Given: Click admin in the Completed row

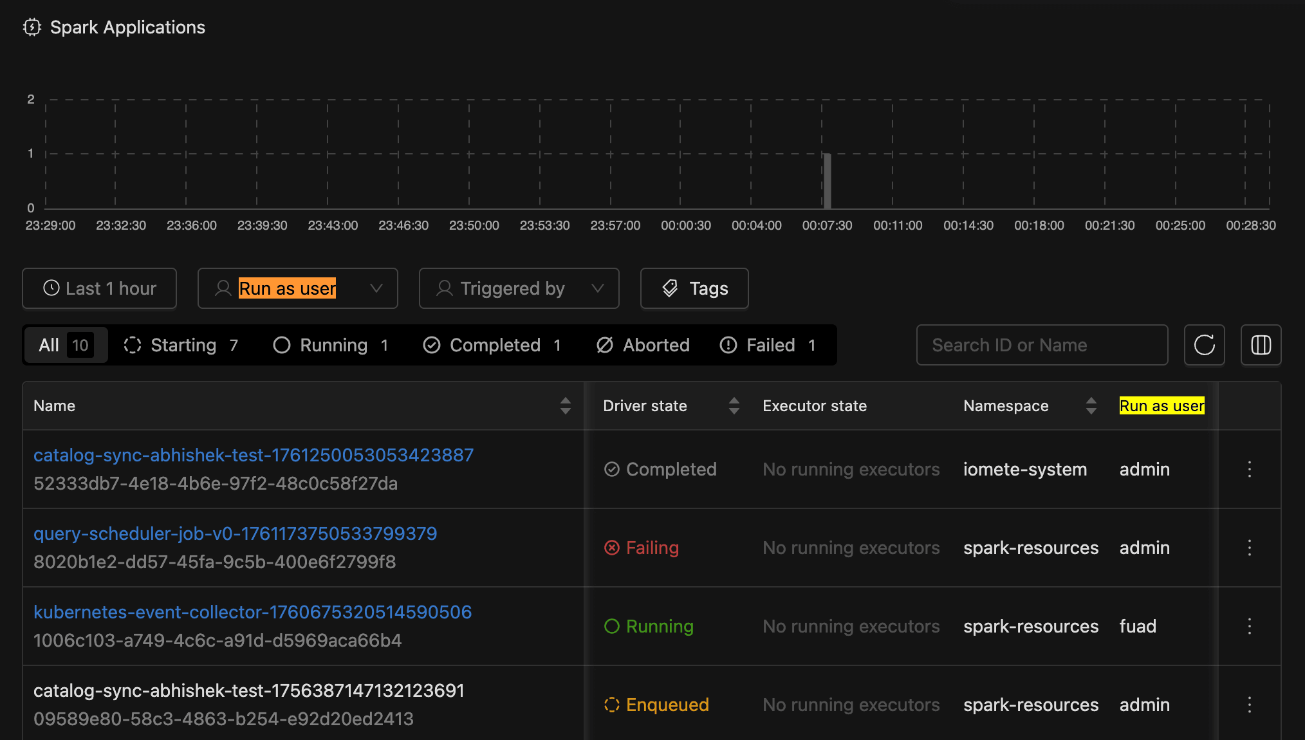Looking at the screenshot, I should click(x=1144, y=469).
